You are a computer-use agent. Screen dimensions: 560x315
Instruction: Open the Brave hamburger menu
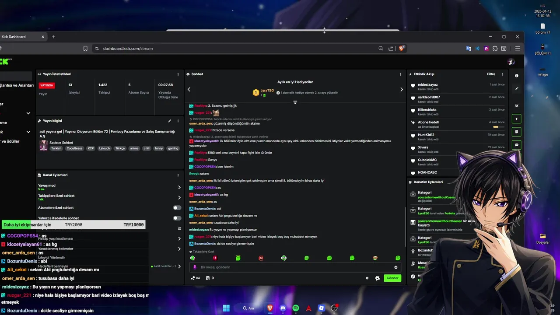[518, 49]
